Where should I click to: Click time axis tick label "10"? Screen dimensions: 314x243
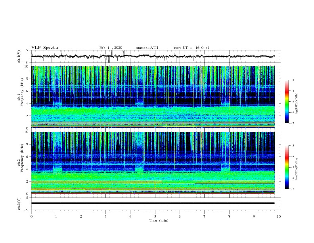coord(279,216)
